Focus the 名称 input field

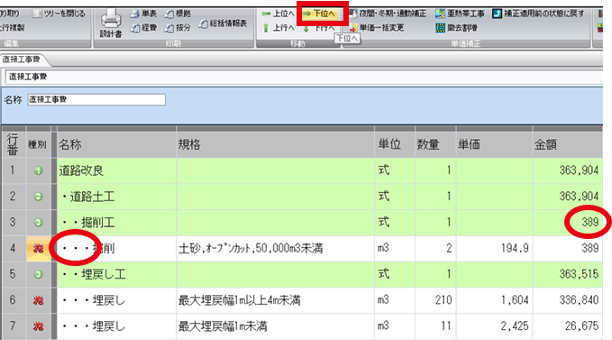click(96, 99)
